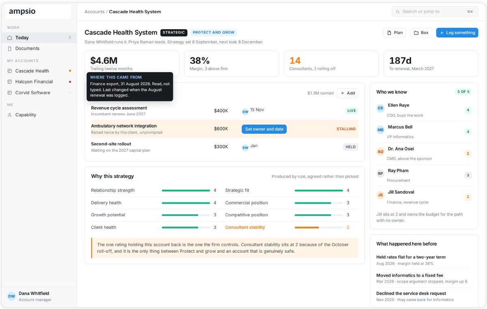487x309 pixels.
Task: Click the Relationship strength rating bar
Action: tap(186, 190)
